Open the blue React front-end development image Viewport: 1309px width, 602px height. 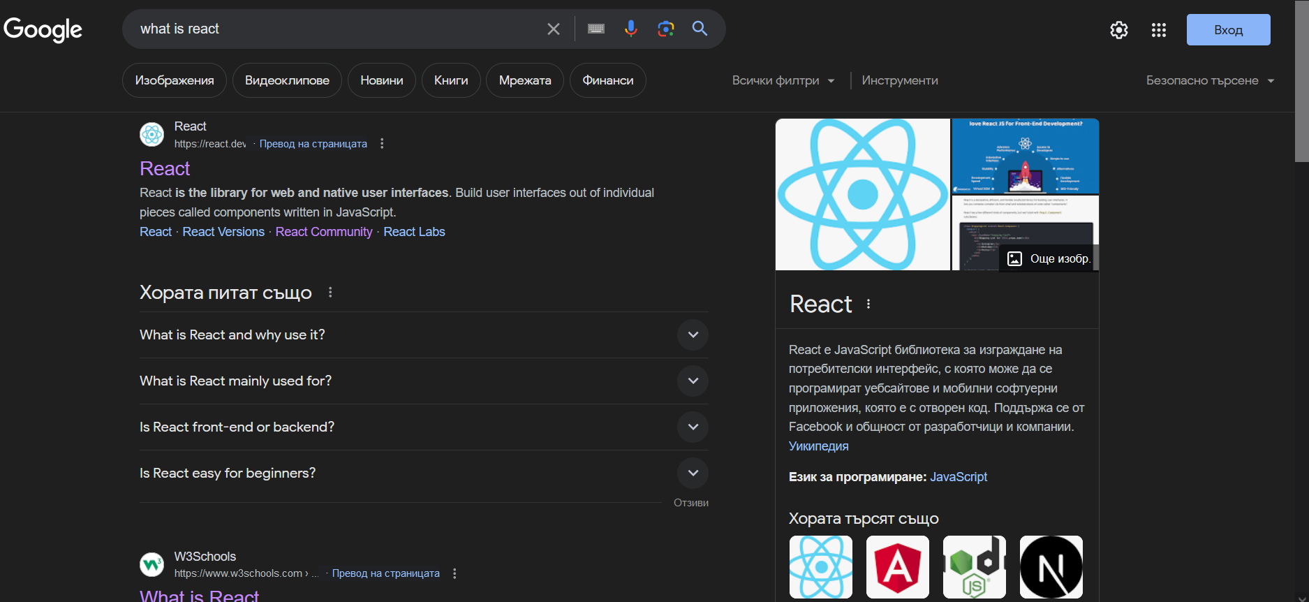point(1026,156)
